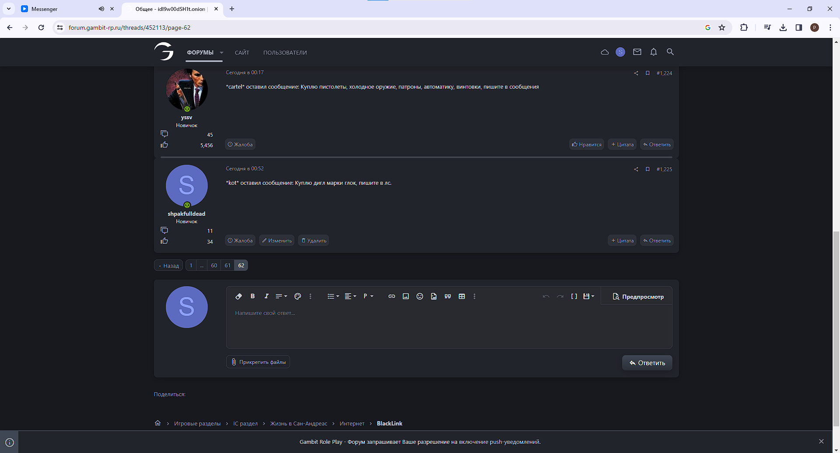Open the list type dropdown
Viewport: 840px width, 453px height.
point(333,296)
